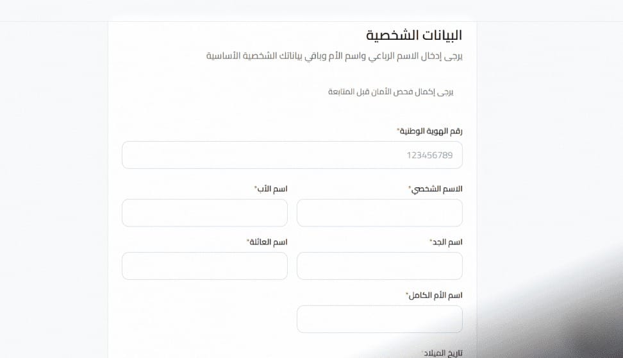623x358 pixels.
Task: Click the required asterisk beside اسم الأب
Action: [256, 189]
